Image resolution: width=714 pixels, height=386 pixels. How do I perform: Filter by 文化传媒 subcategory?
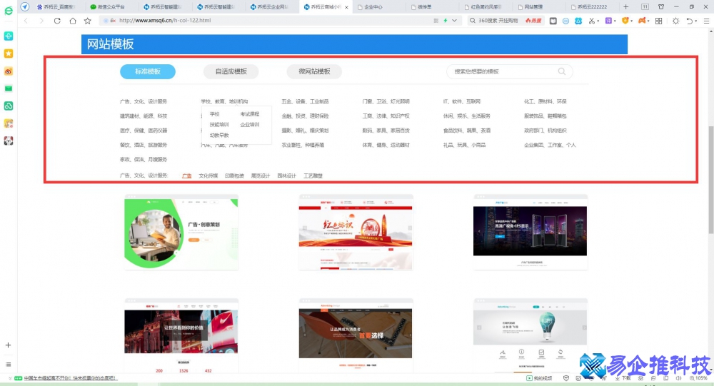[x=208, y=176]
